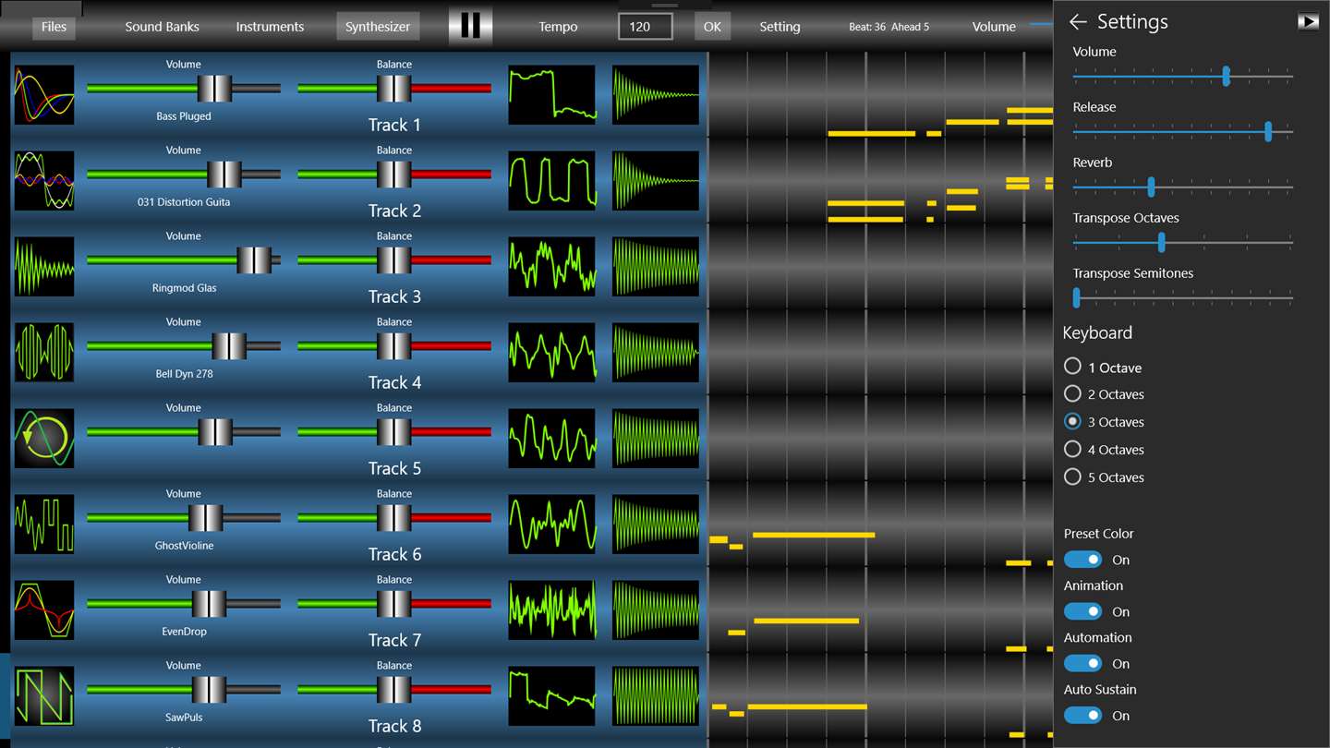Viewport: 1330px width, 748px height.
Task: Click the Track 2 label
Action: click(394, 211)
